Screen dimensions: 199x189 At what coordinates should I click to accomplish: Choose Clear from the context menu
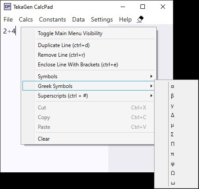88,139
